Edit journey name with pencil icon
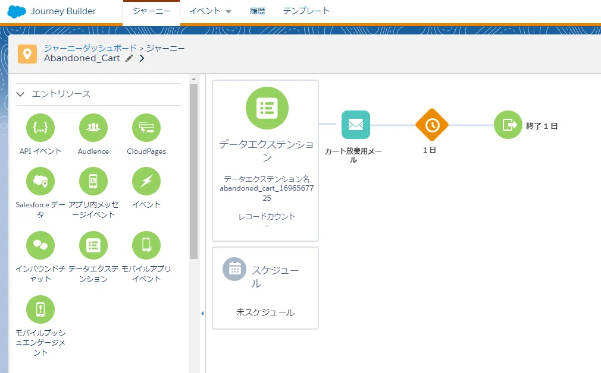The width and height of the screenshot is (601, 373). (x=129, y=58)
